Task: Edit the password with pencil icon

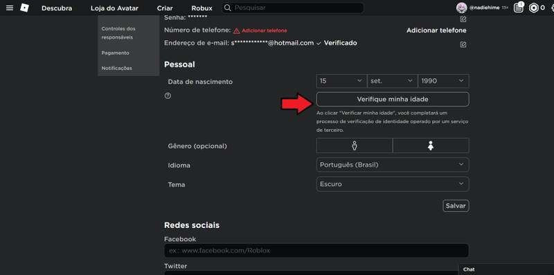Action: (463, 19)
